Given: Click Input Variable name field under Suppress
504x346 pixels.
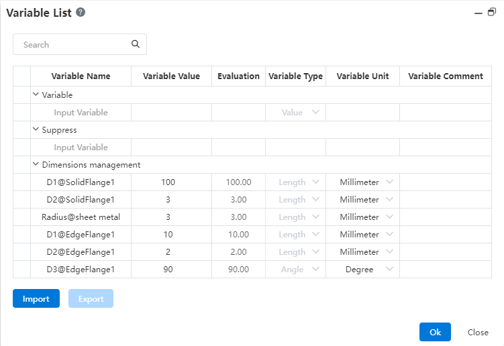Looking at the screenshot, I should [81, 147].
